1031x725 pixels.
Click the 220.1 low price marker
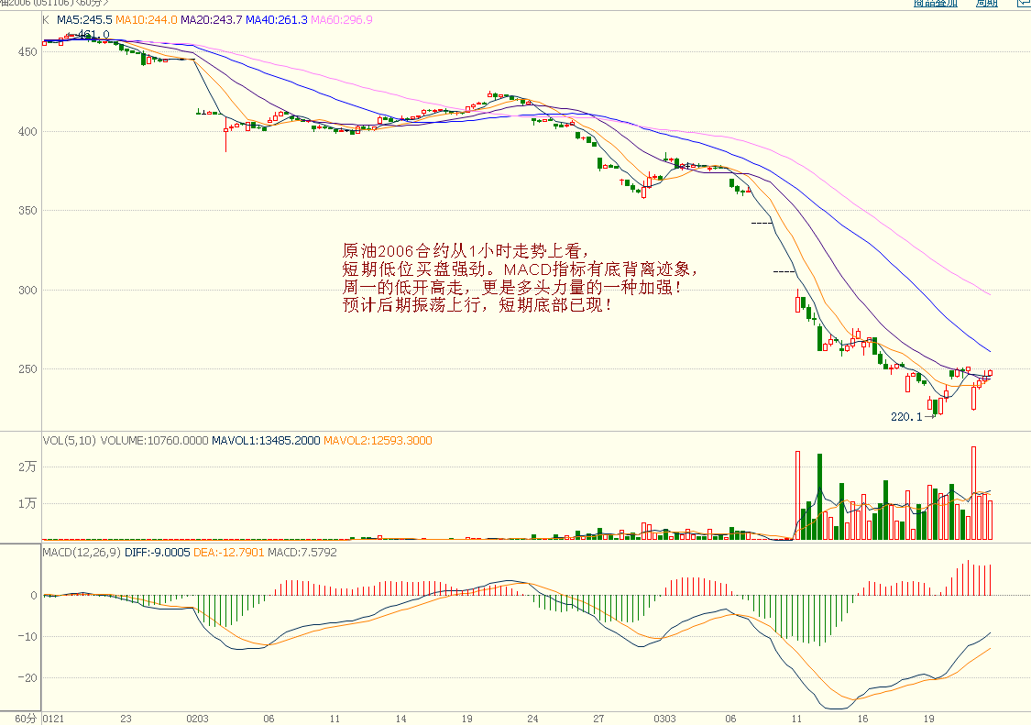pos(906,416)
